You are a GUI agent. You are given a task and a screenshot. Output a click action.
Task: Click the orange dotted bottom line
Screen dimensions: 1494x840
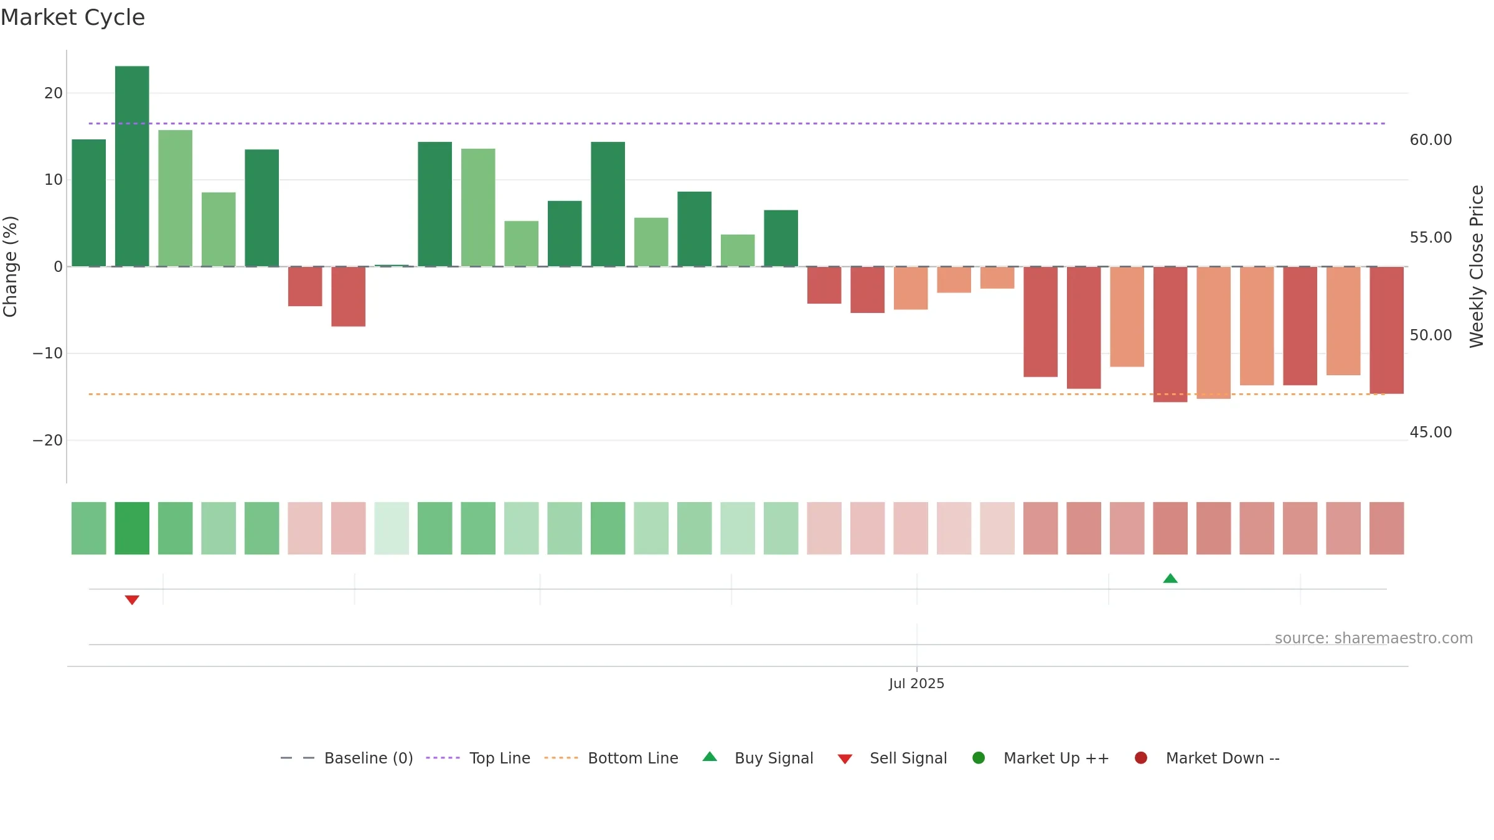[x=737, y=394]
